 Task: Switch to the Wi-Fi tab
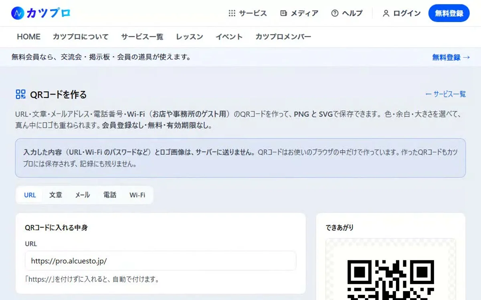pos(137,195)
